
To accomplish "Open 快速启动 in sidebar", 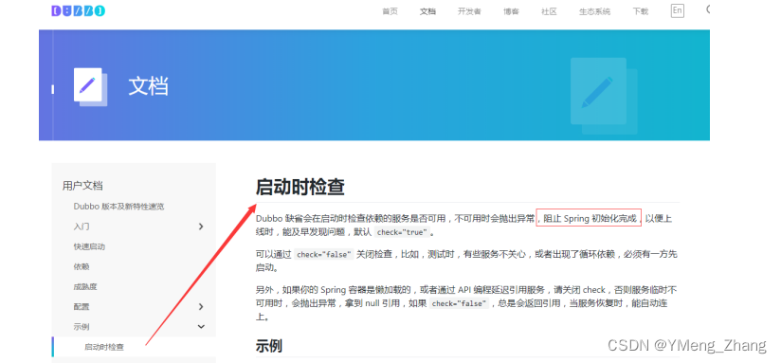I will [x=90, y=246].
